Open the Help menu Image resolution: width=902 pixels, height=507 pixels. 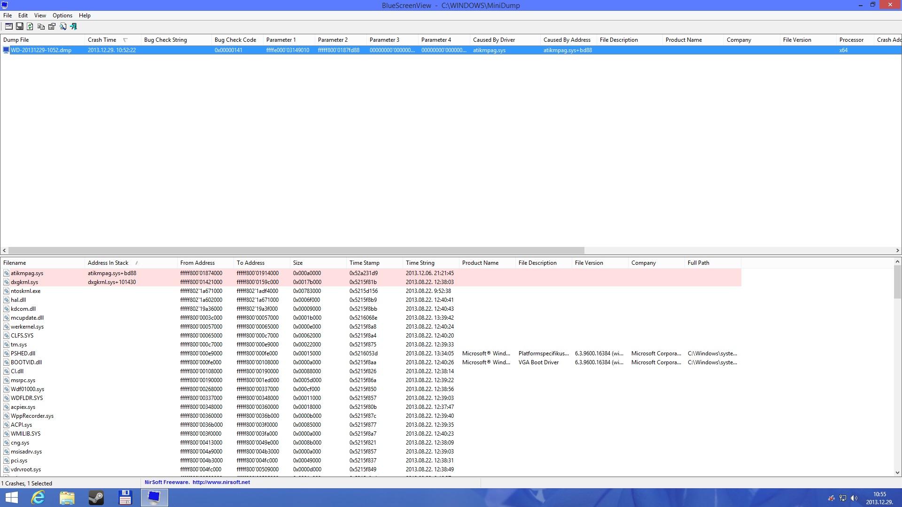click(85, 15)
